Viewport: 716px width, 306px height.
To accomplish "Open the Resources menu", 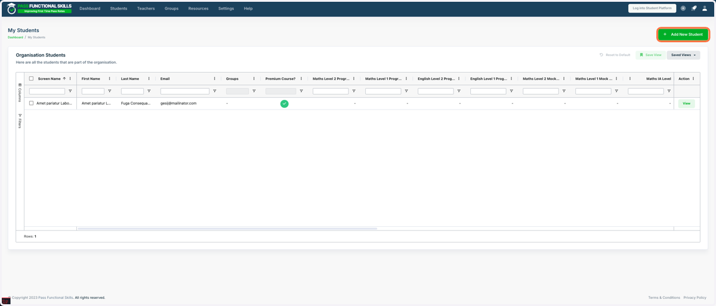I will 198,8.
